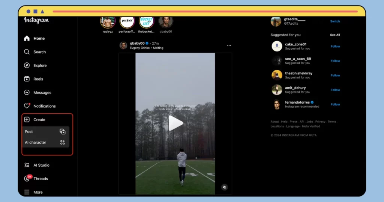Open the Meta Verified footer link
384x202 pixels.
point(311,126)
